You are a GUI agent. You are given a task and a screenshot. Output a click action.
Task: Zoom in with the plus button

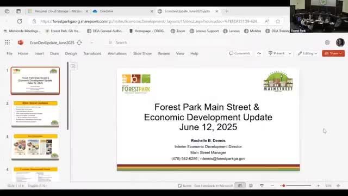coord(318,186)
